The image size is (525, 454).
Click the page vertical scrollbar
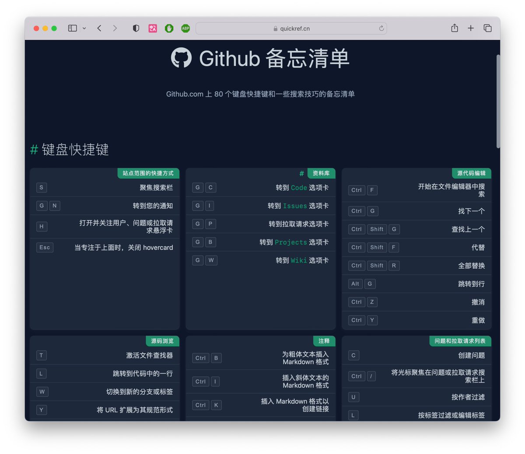pyautogui.click(x=498, y=101)
